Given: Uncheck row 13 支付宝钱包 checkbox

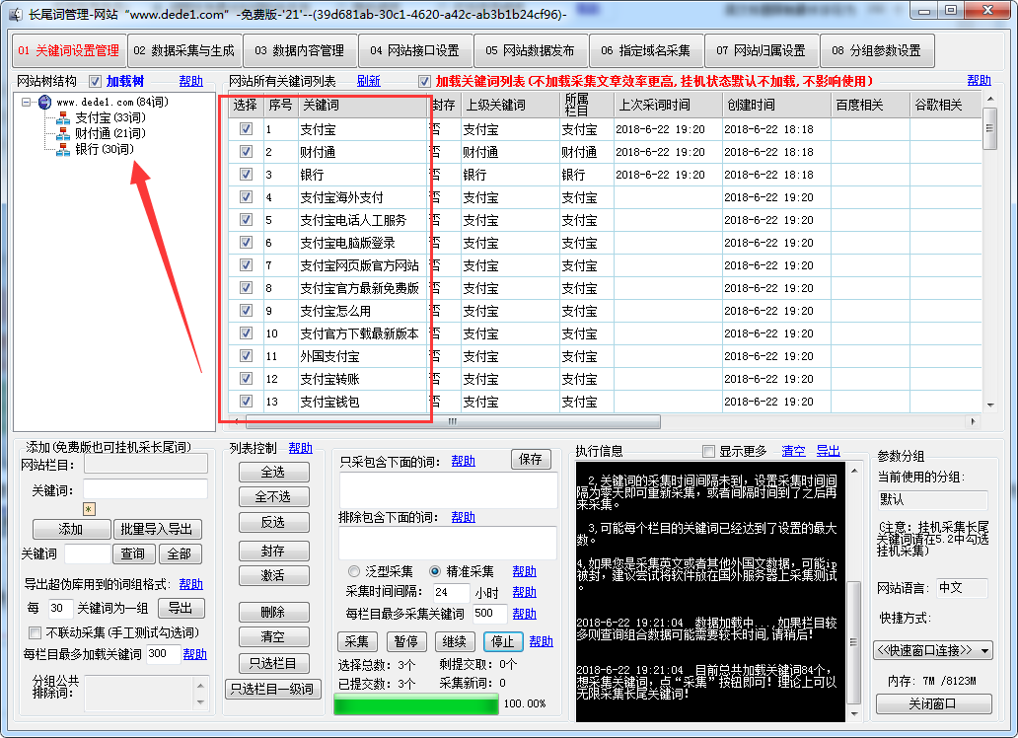Looking at the screenshot, I should click(246, 401).
